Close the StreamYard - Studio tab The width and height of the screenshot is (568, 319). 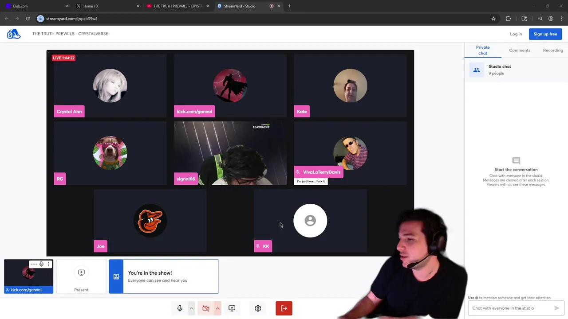[279, 6]
